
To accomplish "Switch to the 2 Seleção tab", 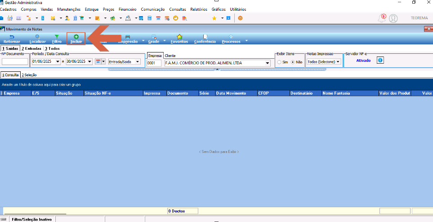I will (29, 75).
